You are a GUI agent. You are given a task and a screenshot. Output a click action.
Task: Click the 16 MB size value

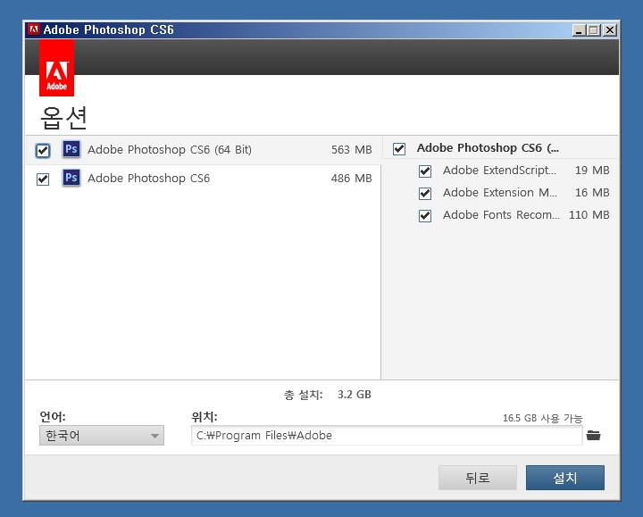[592, 192]
